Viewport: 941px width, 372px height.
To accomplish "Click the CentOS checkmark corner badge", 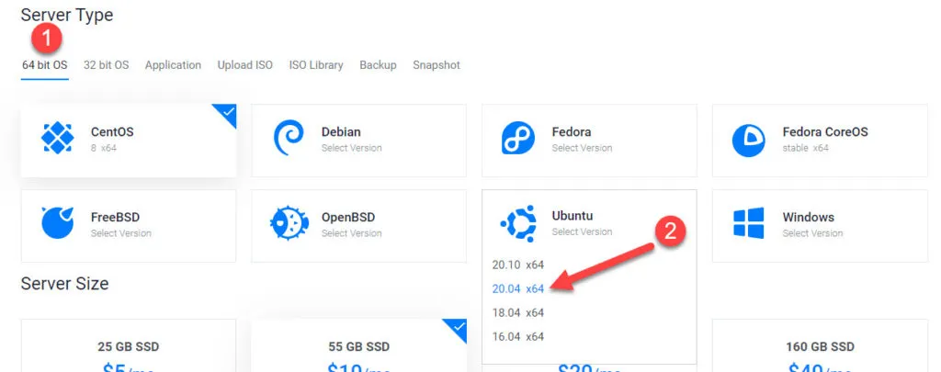I will [x=227, y=113].
